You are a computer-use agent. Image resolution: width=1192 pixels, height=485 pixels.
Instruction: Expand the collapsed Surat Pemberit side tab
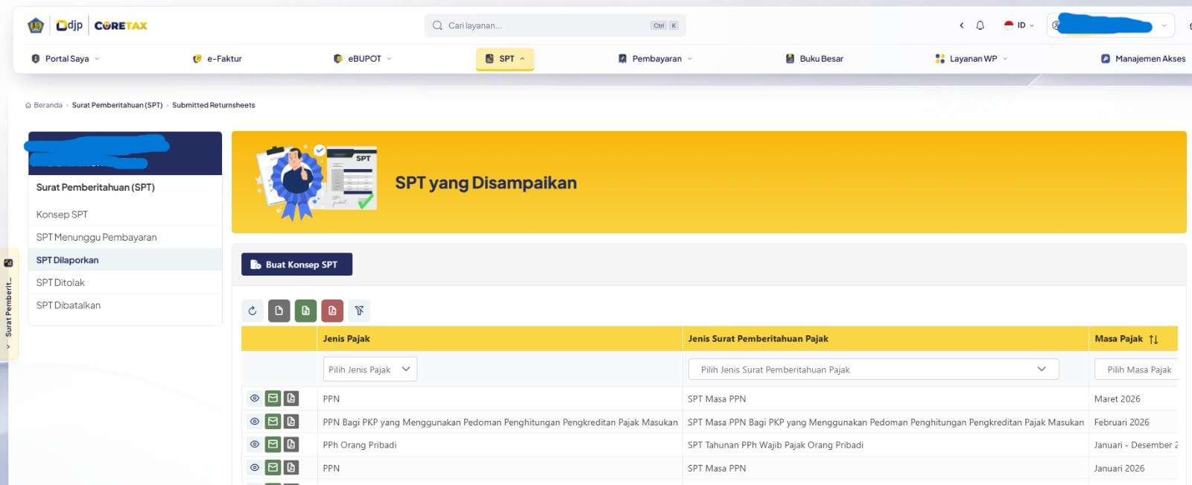point(9,304)
